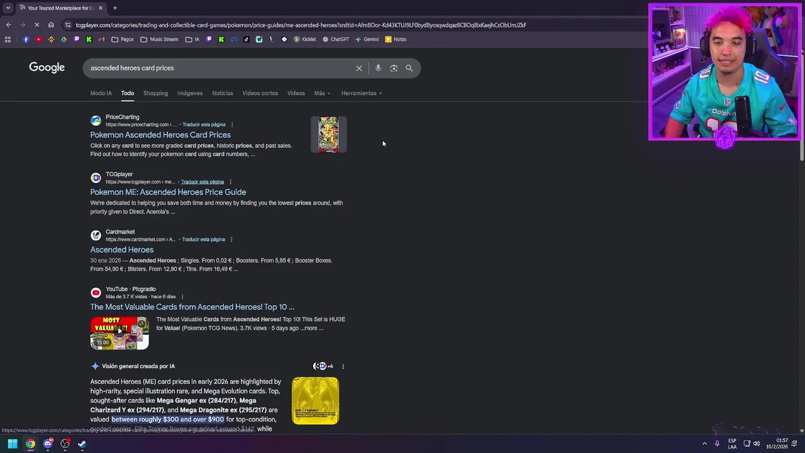The height and width of the screenshot is (453, 805).
Task: Open AI overview options menu
Action: tap(343, 366)
